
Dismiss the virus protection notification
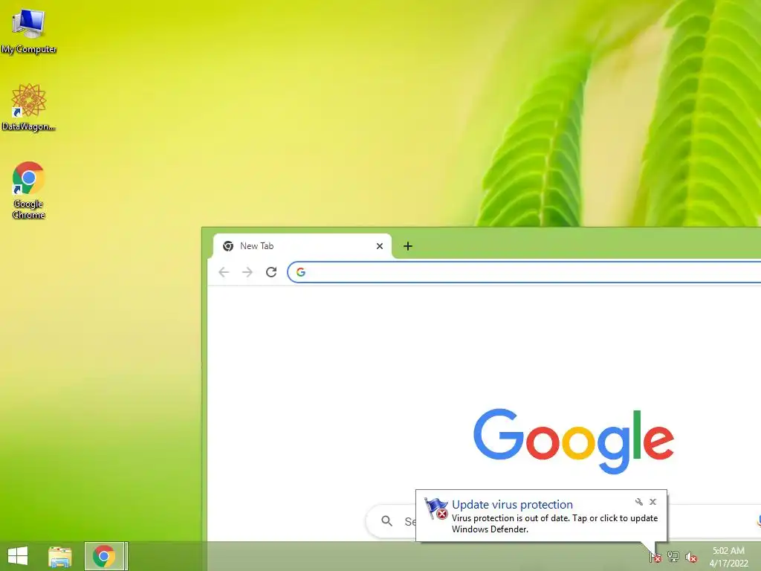click(x=652, y=502)
